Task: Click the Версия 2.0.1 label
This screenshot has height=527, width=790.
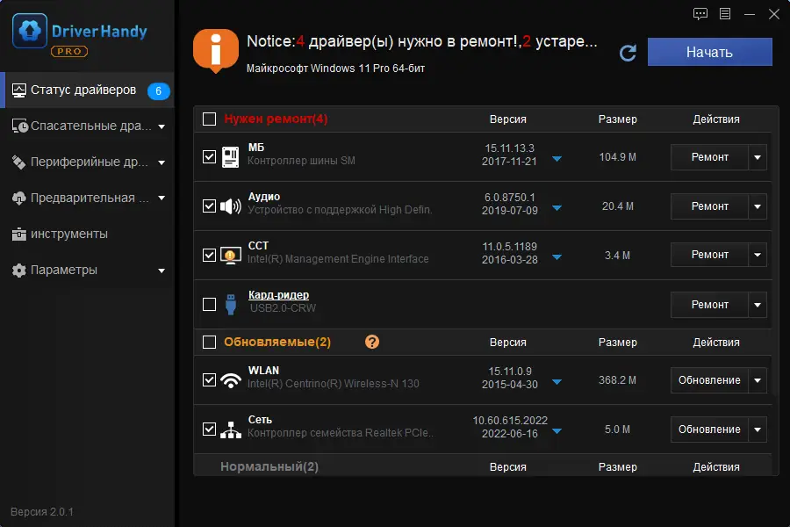Action: pyautogui.click(x=42, y=512)
